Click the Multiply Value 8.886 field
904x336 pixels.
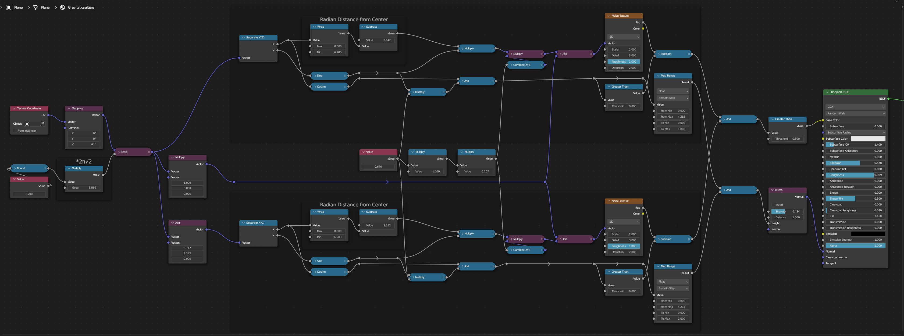click(84, 188)
